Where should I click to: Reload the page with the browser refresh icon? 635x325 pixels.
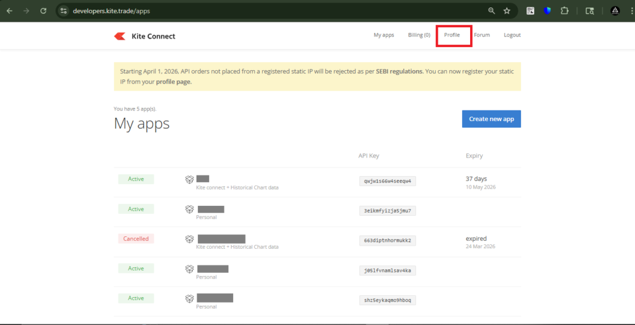[43, 11]
